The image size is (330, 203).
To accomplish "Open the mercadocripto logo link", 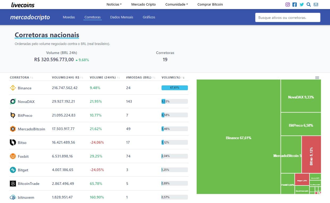I will point(30,17).
